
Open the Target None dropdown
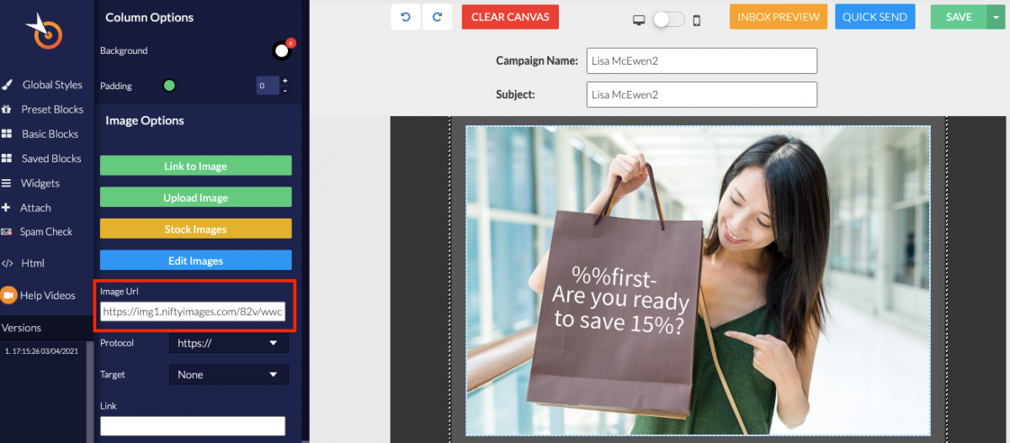(228, 375)
